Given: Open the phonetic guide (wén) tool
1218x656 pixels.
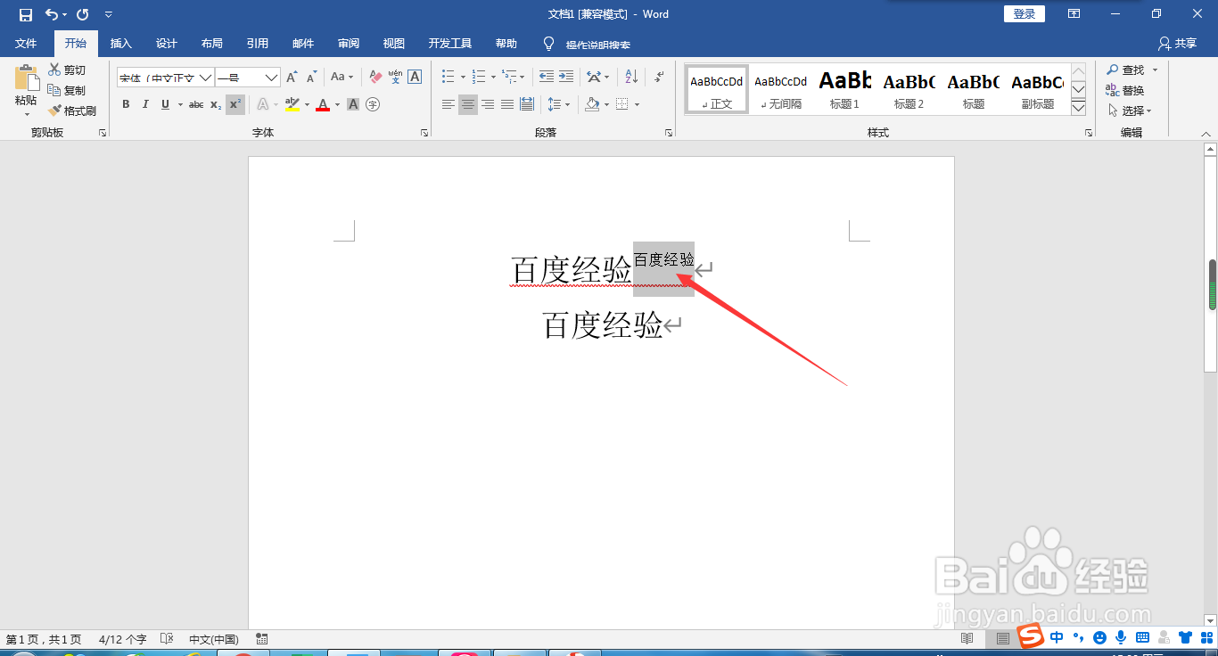Looking at the screenshot, I should [x=395, y=78].
